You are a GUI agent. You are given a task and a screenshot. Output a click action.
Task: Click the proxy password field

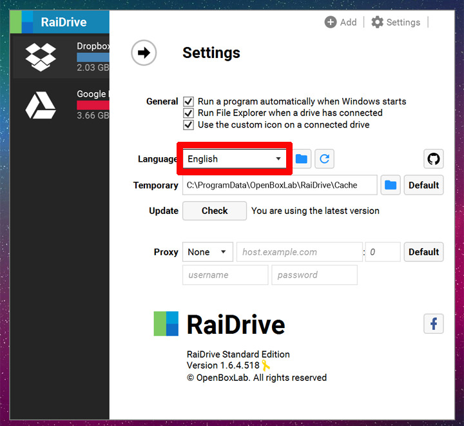click(314, 275)
